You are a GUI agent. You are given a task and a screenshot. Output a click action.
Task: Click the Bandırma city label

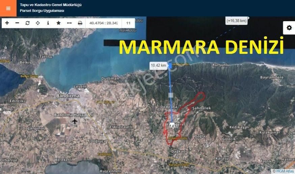pyautogui.click(x=68, y=96)
